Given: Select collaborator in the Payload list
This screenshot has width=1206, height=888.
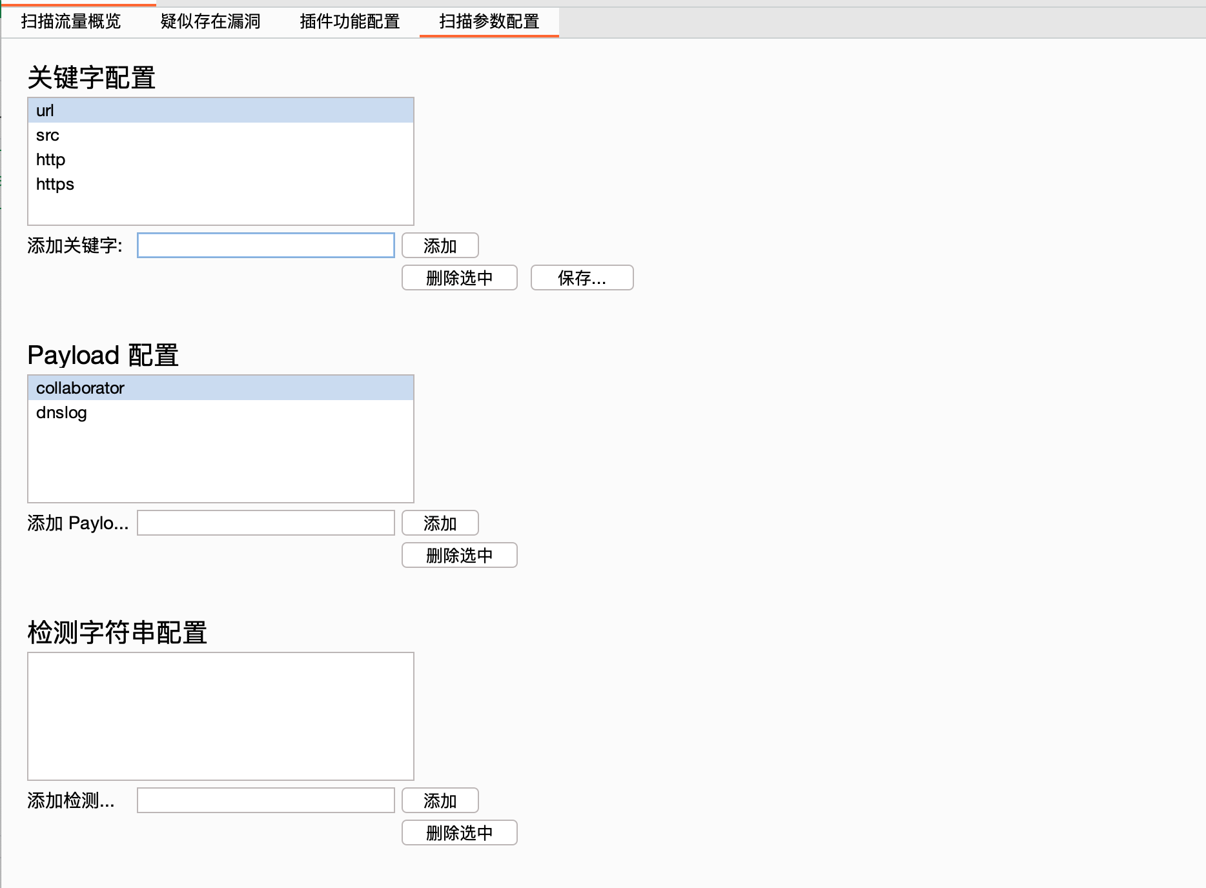Looking at the screenshot, I should tap(80, 388).
